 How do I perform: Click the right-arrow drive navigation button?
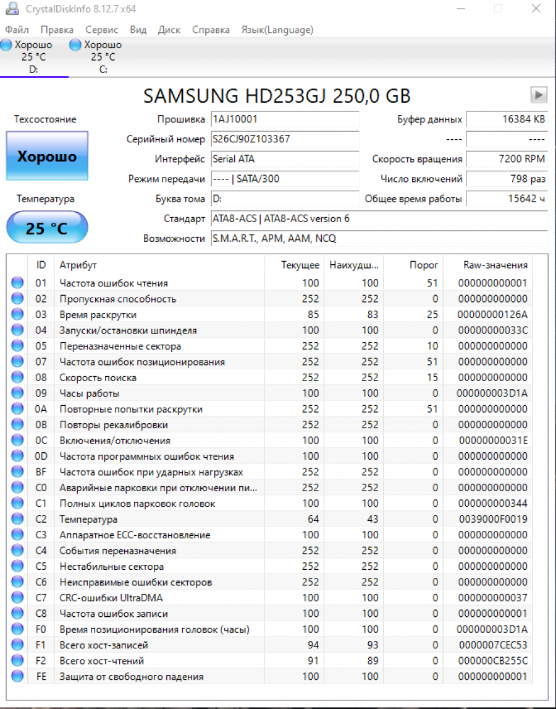click(x=538, y=95)
